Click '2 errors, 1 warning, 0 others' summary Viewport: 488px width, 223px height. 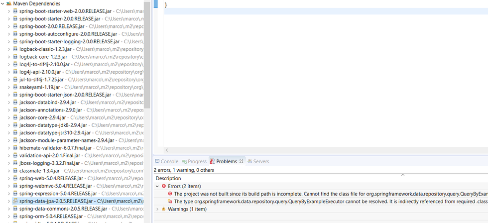tap(184, 170)
